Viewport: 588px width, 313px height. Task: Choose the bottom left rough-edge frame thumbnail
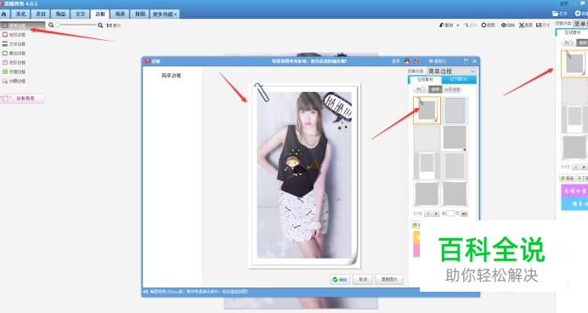427,194
